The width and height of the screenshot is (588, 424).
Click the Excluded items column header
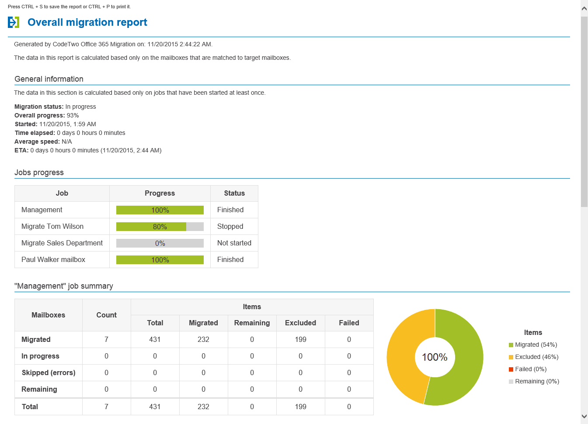click(x=300, y=323)
